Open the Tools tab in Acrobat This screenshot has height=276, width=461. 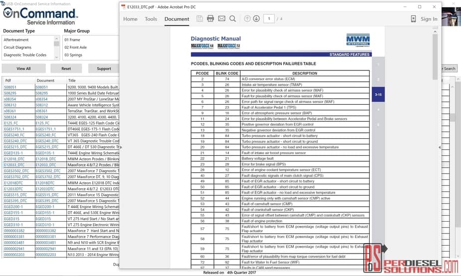151,19
